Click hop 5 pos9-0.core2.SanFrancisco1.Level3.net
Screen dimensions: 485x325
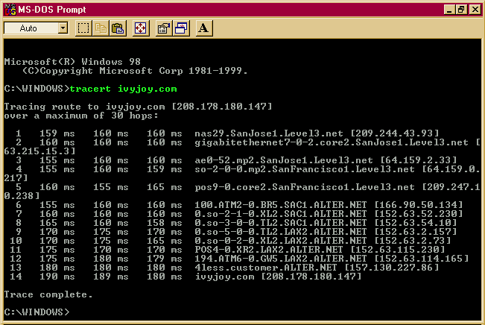tap(305, 187)
